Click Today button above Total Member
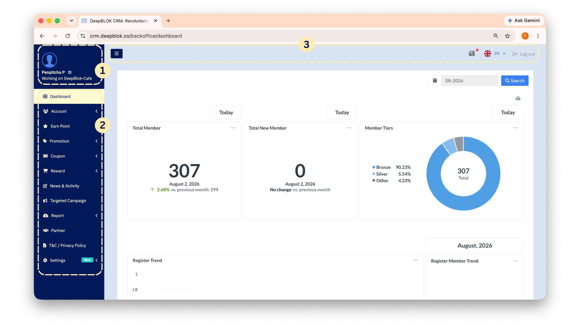This screenshot has height=326, width=580. 226,112
